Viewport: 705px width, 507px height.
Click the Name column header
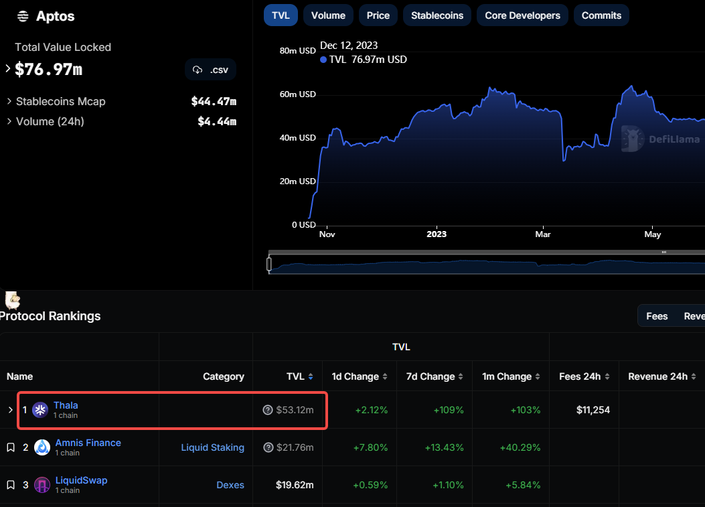pos(20,376)
